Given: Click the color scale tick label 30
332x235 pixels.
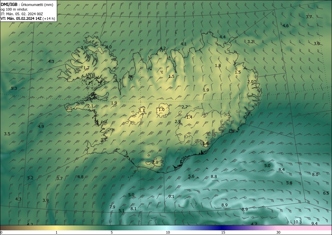Looking at the screenshot, I should [279, 232].
